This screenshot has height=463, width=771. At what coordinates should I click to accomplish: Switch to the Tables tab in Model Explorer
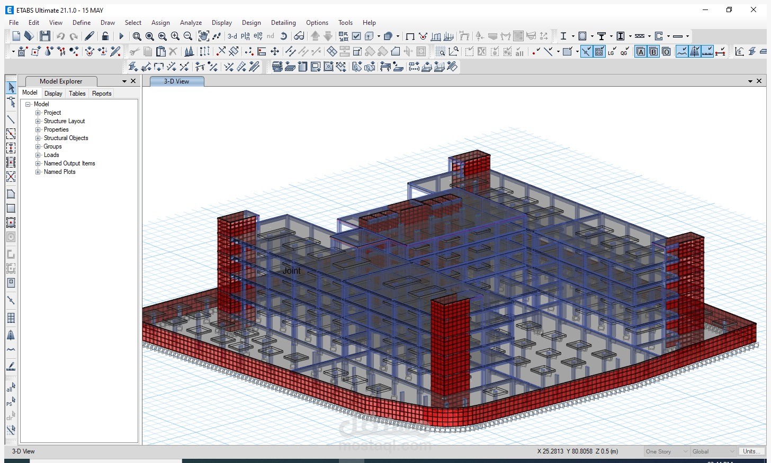click(x=77, y=94)
